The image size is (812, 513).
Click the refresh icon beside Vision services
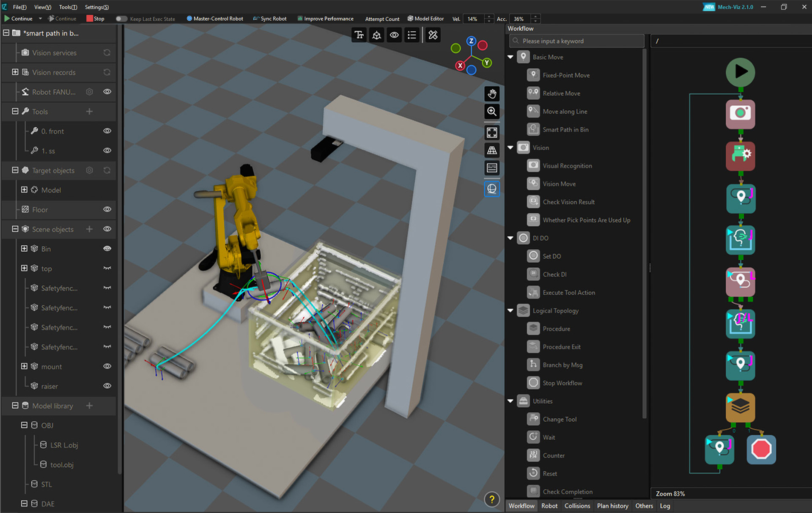coord(107,53)
